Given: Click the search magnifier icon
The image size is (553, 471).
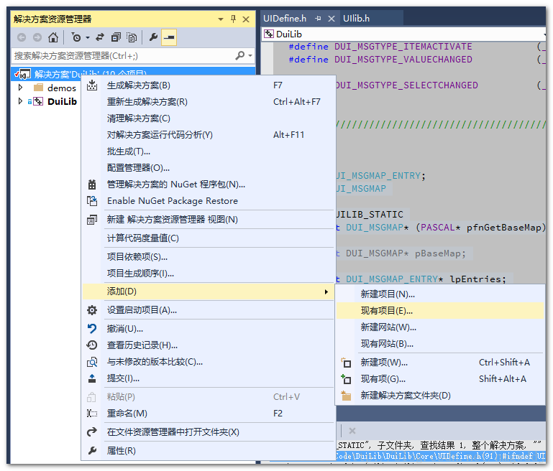Looking at the screenshot, I should [x=239, y=55].
